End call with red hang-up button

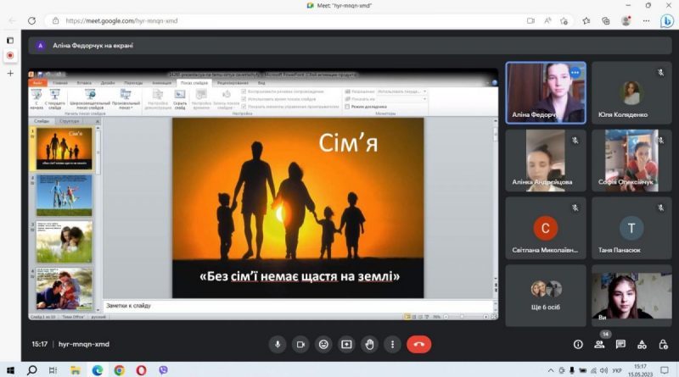[418, 345]
